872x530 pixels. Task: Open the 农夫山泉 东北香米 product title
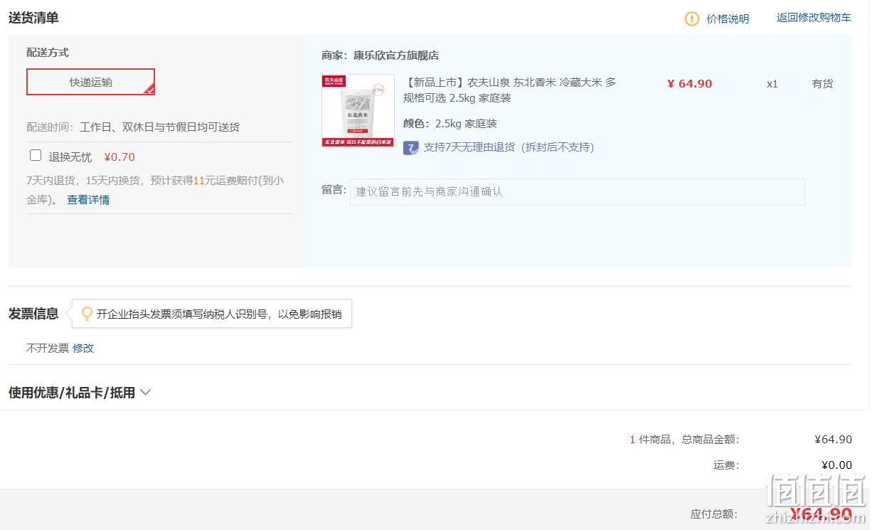[510, 90]
